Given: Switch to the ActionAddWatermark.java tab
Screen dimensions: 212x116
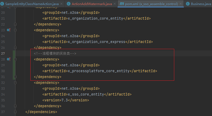Looking at the screenshot, I should point(92,4).
